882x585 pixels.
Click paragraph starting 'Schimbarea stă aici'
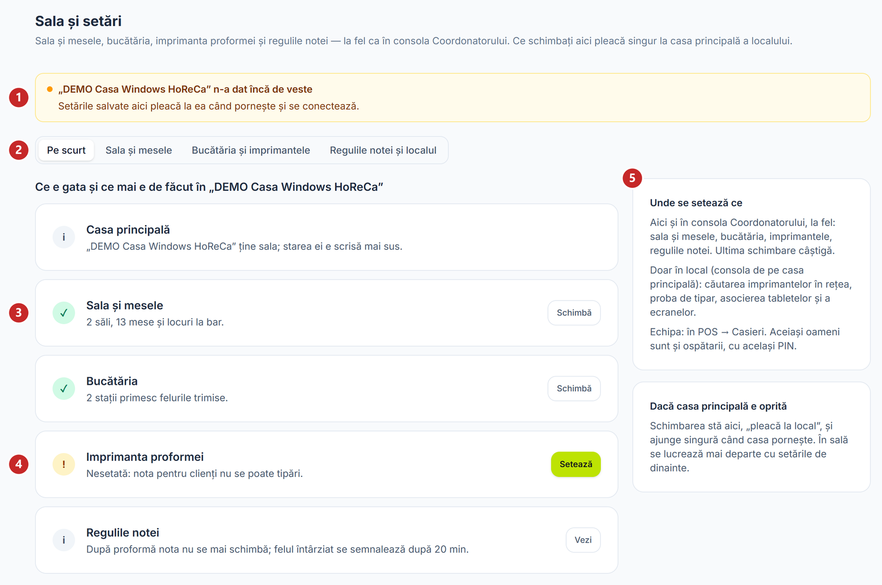pos(749,447)
